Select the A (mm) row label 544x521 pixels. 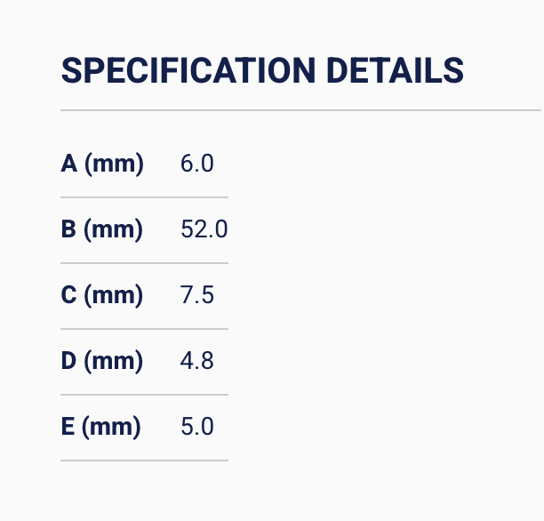point(102,164)
